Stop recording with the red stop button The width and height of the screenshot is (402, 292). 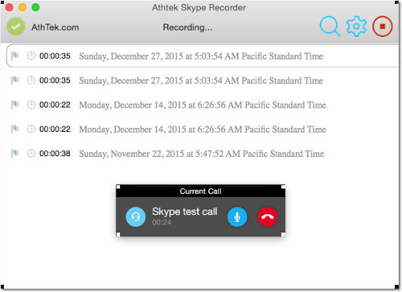[x=382, y=26]
